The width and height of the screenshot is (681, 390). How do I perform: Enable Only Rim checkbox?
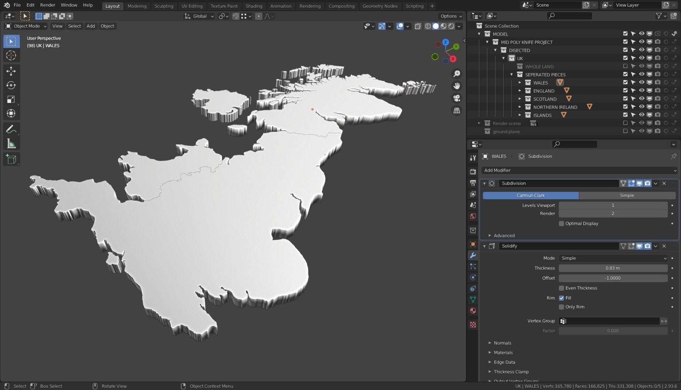(561, 307)
